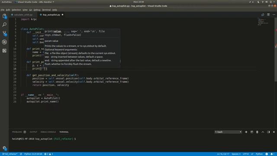
Task: Open the Source Control view
Action: coord(4,33)
